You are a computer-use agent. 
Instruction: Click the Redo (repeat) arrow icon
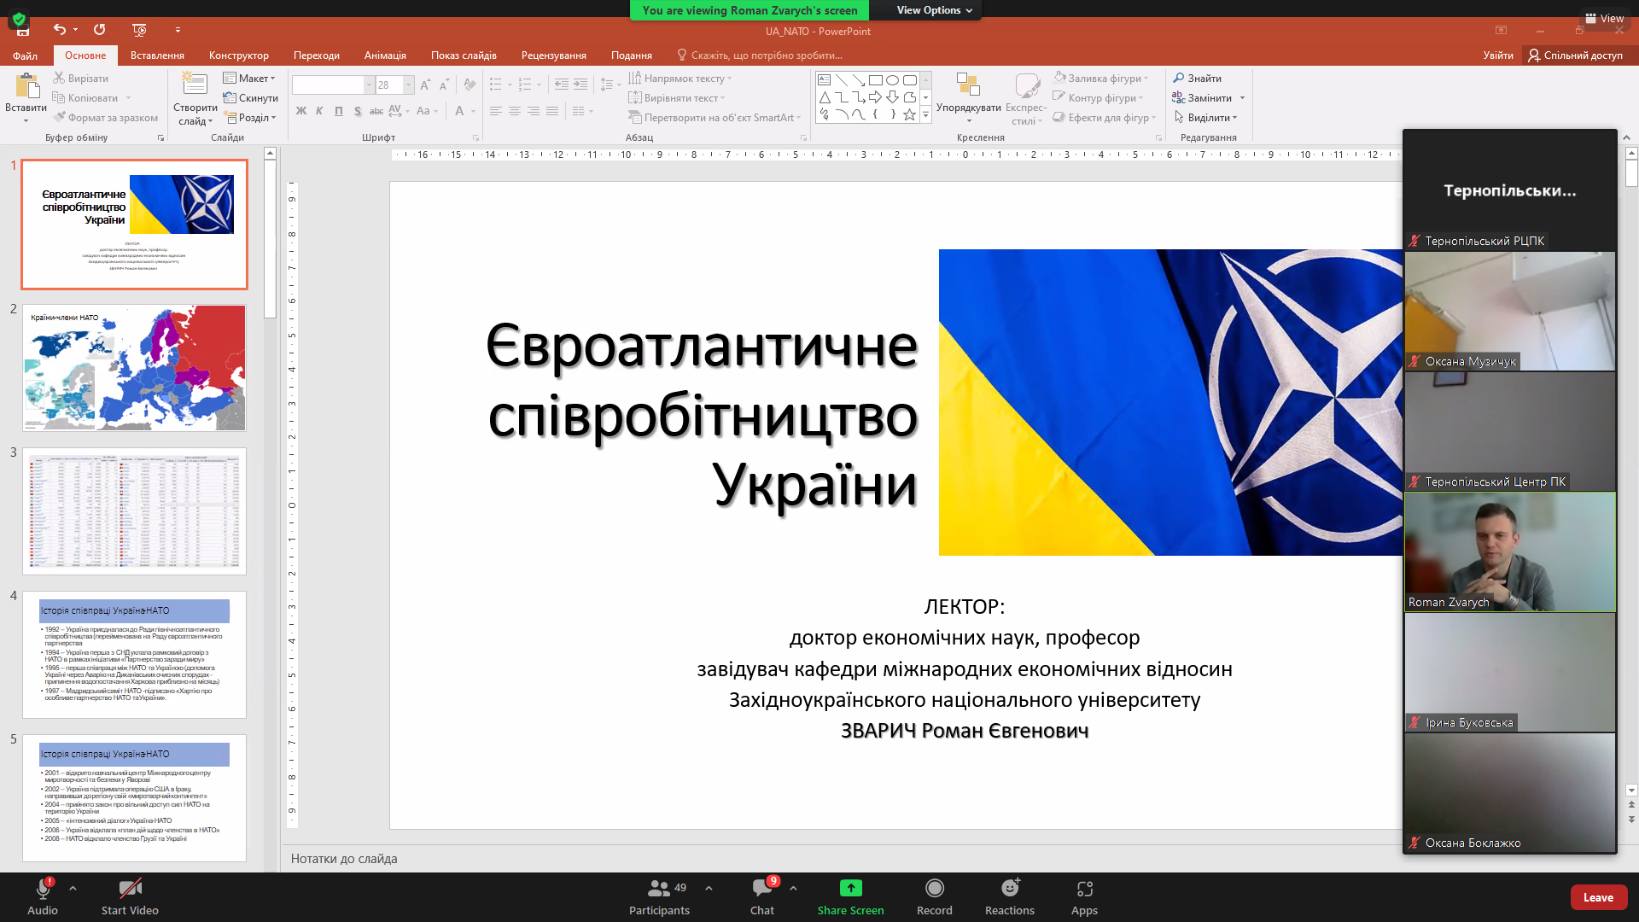tap(100, 29)
